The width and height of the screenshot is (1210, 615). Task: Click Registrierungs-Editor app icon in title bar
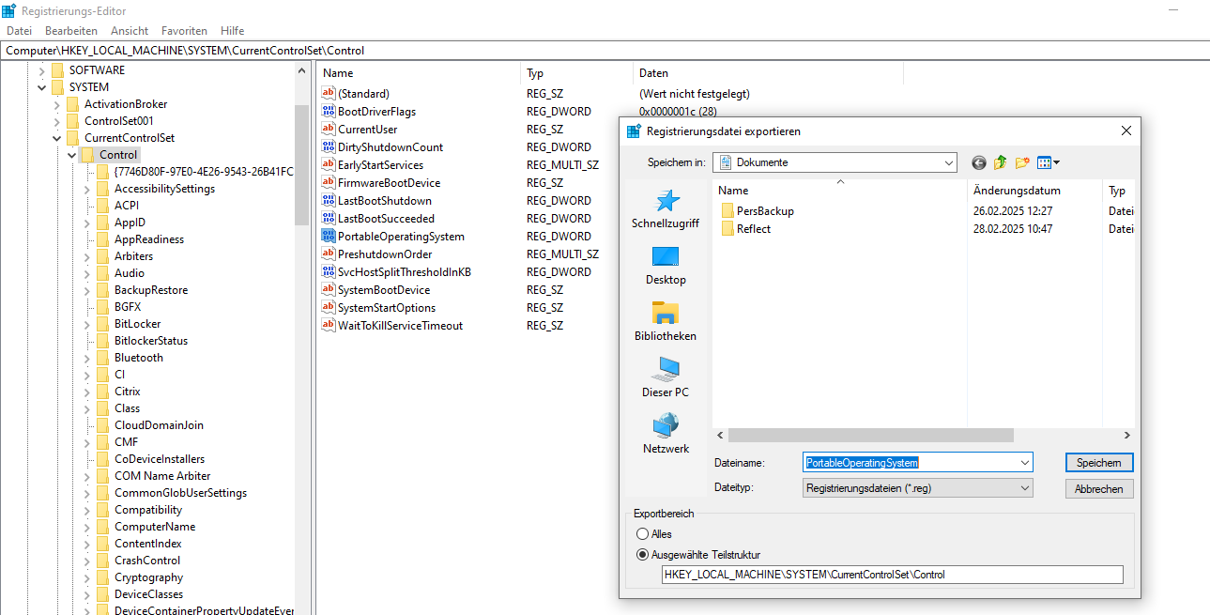point(8,10)
